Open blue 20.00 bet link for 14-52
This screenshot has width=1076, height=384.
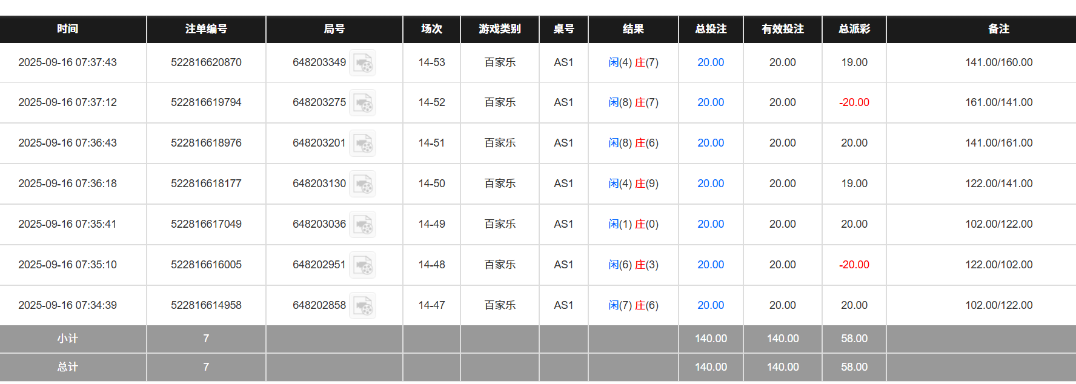(x=710, y=102)
